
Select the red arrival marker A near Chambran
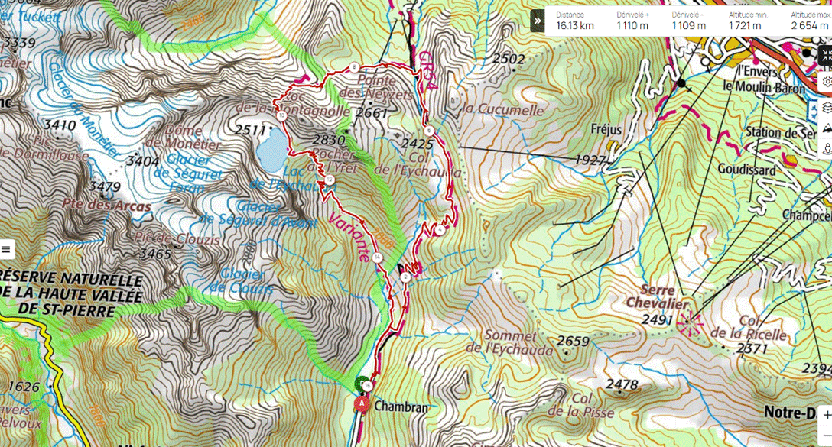pyautogui.click(x=362, y=404)
